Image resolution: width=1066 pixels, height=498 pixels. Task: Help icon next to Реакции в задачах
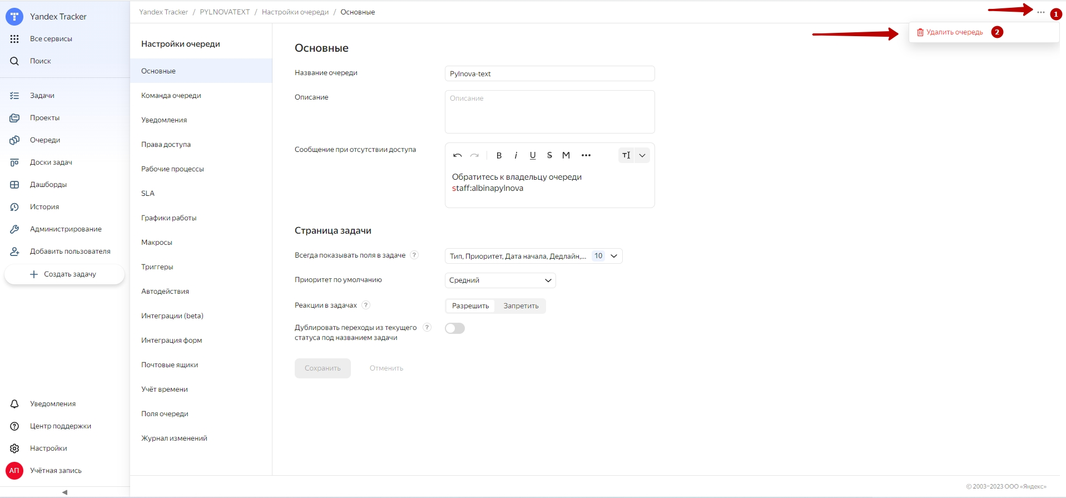[x=366, y=305]
